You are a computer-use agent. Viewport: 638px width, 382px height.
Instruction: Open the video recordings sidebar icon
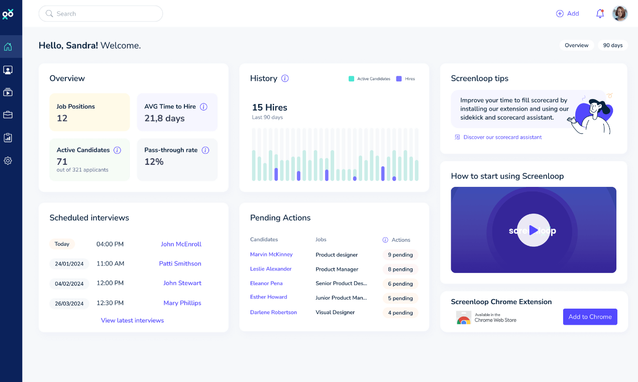point(8,92)
